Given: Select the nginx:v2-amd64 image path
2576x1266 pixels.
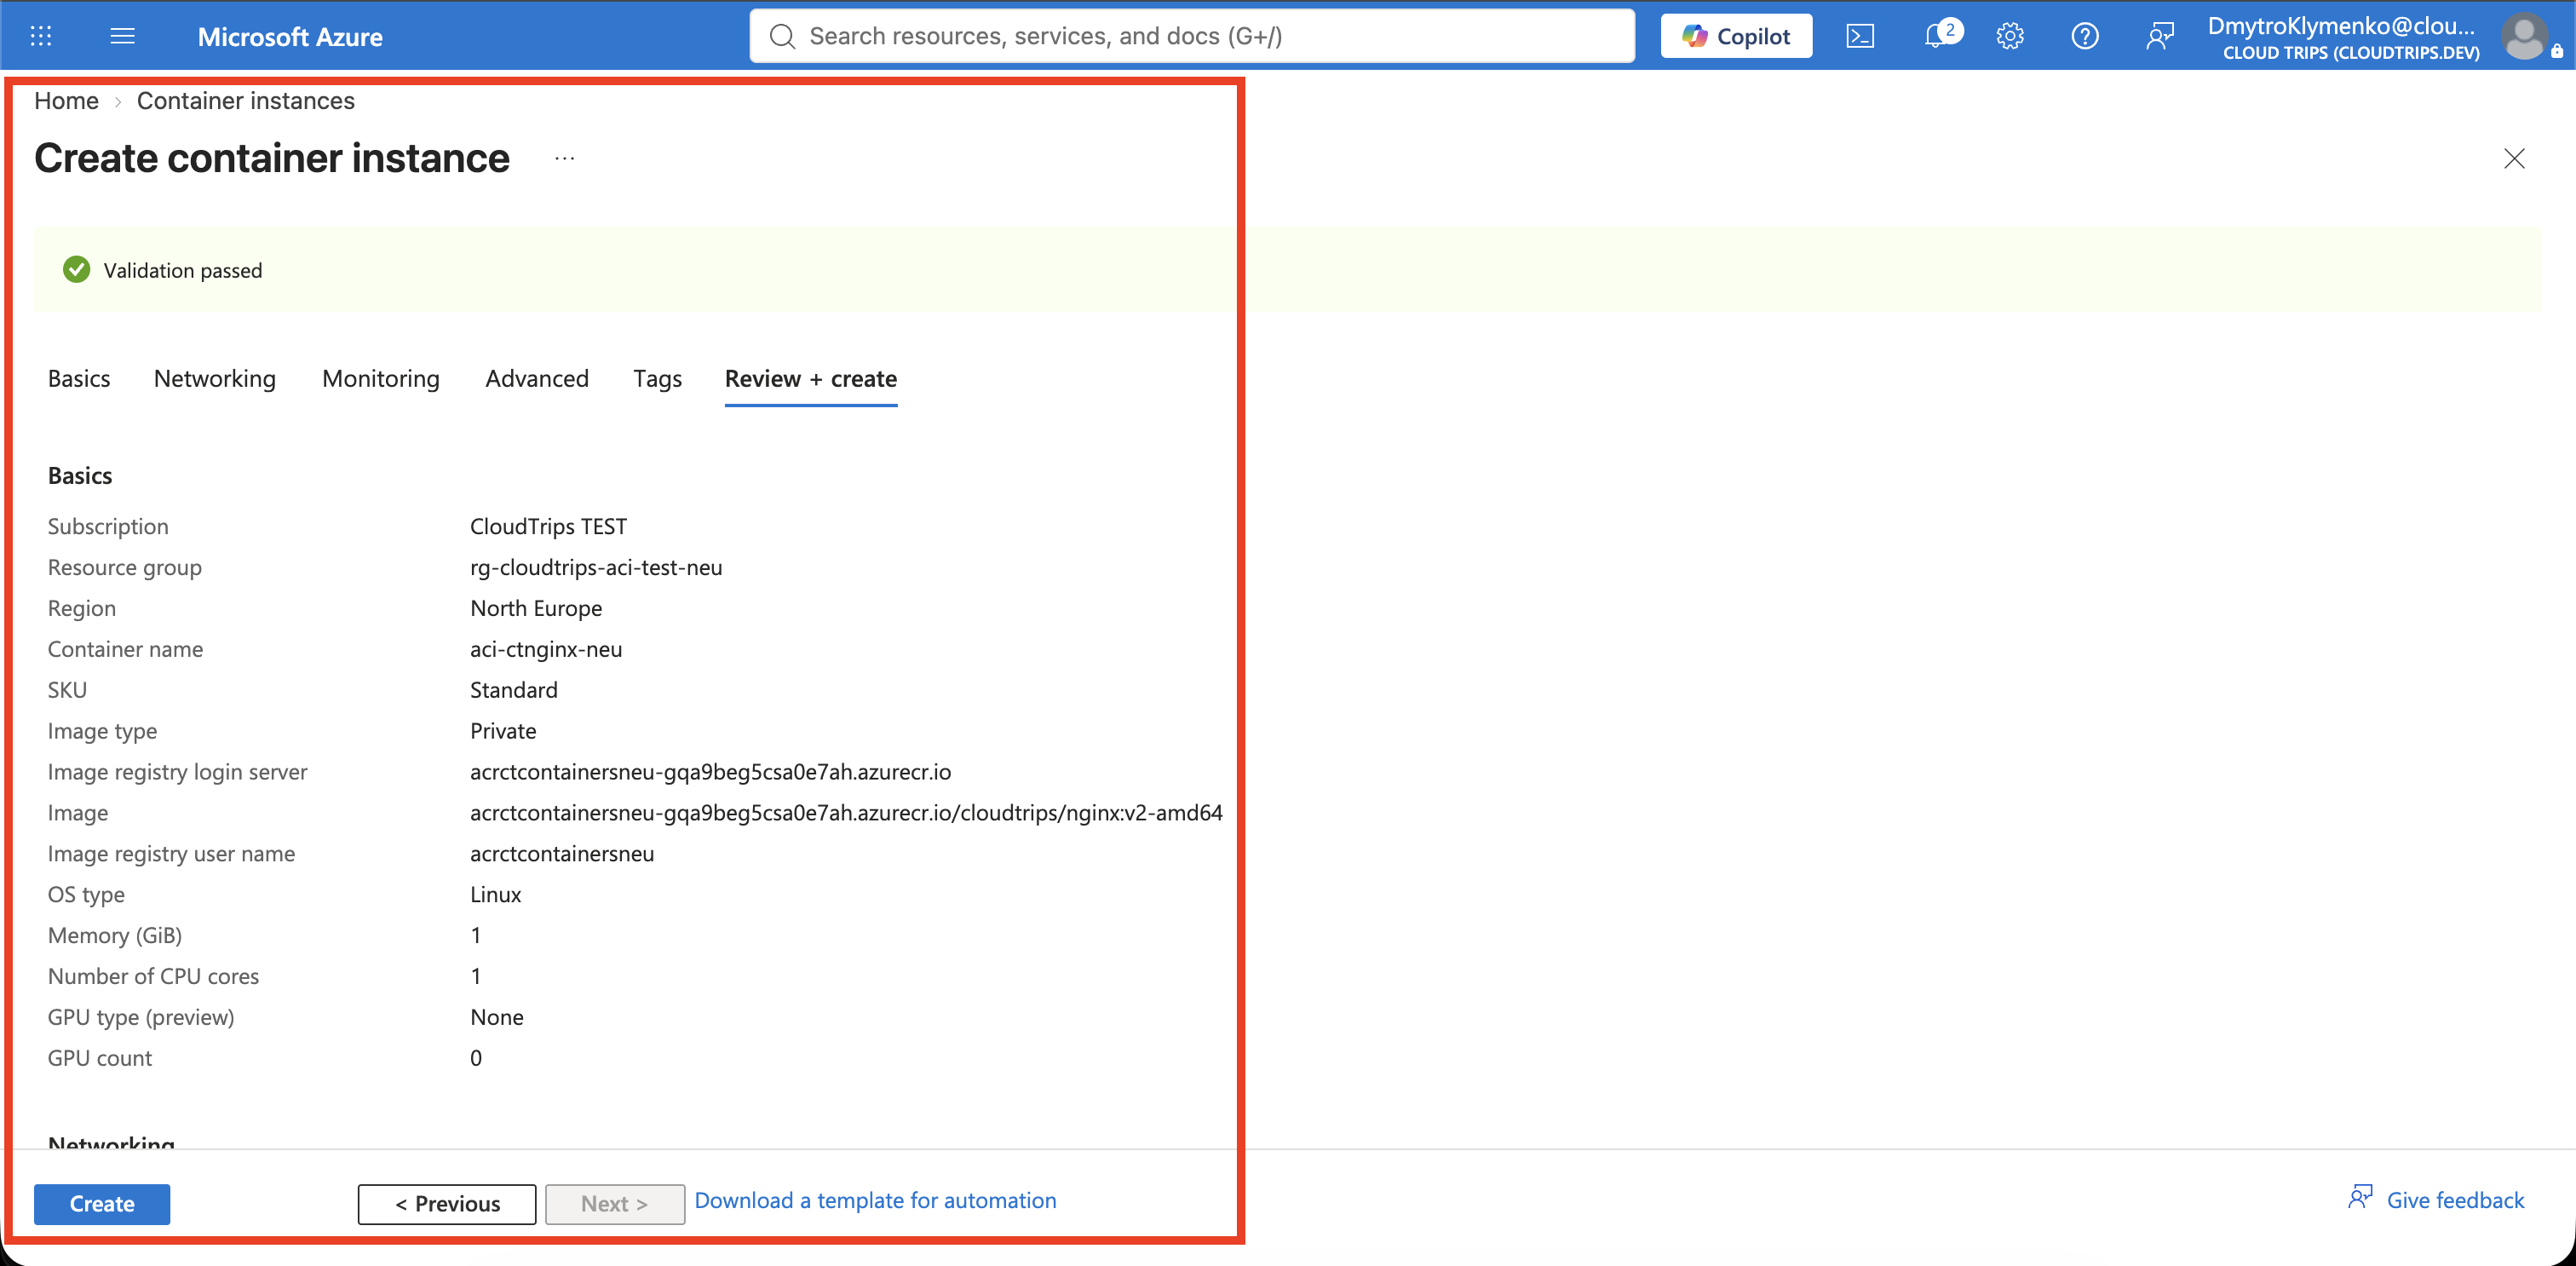Looking at the screenshot, I should click(846, 813).
